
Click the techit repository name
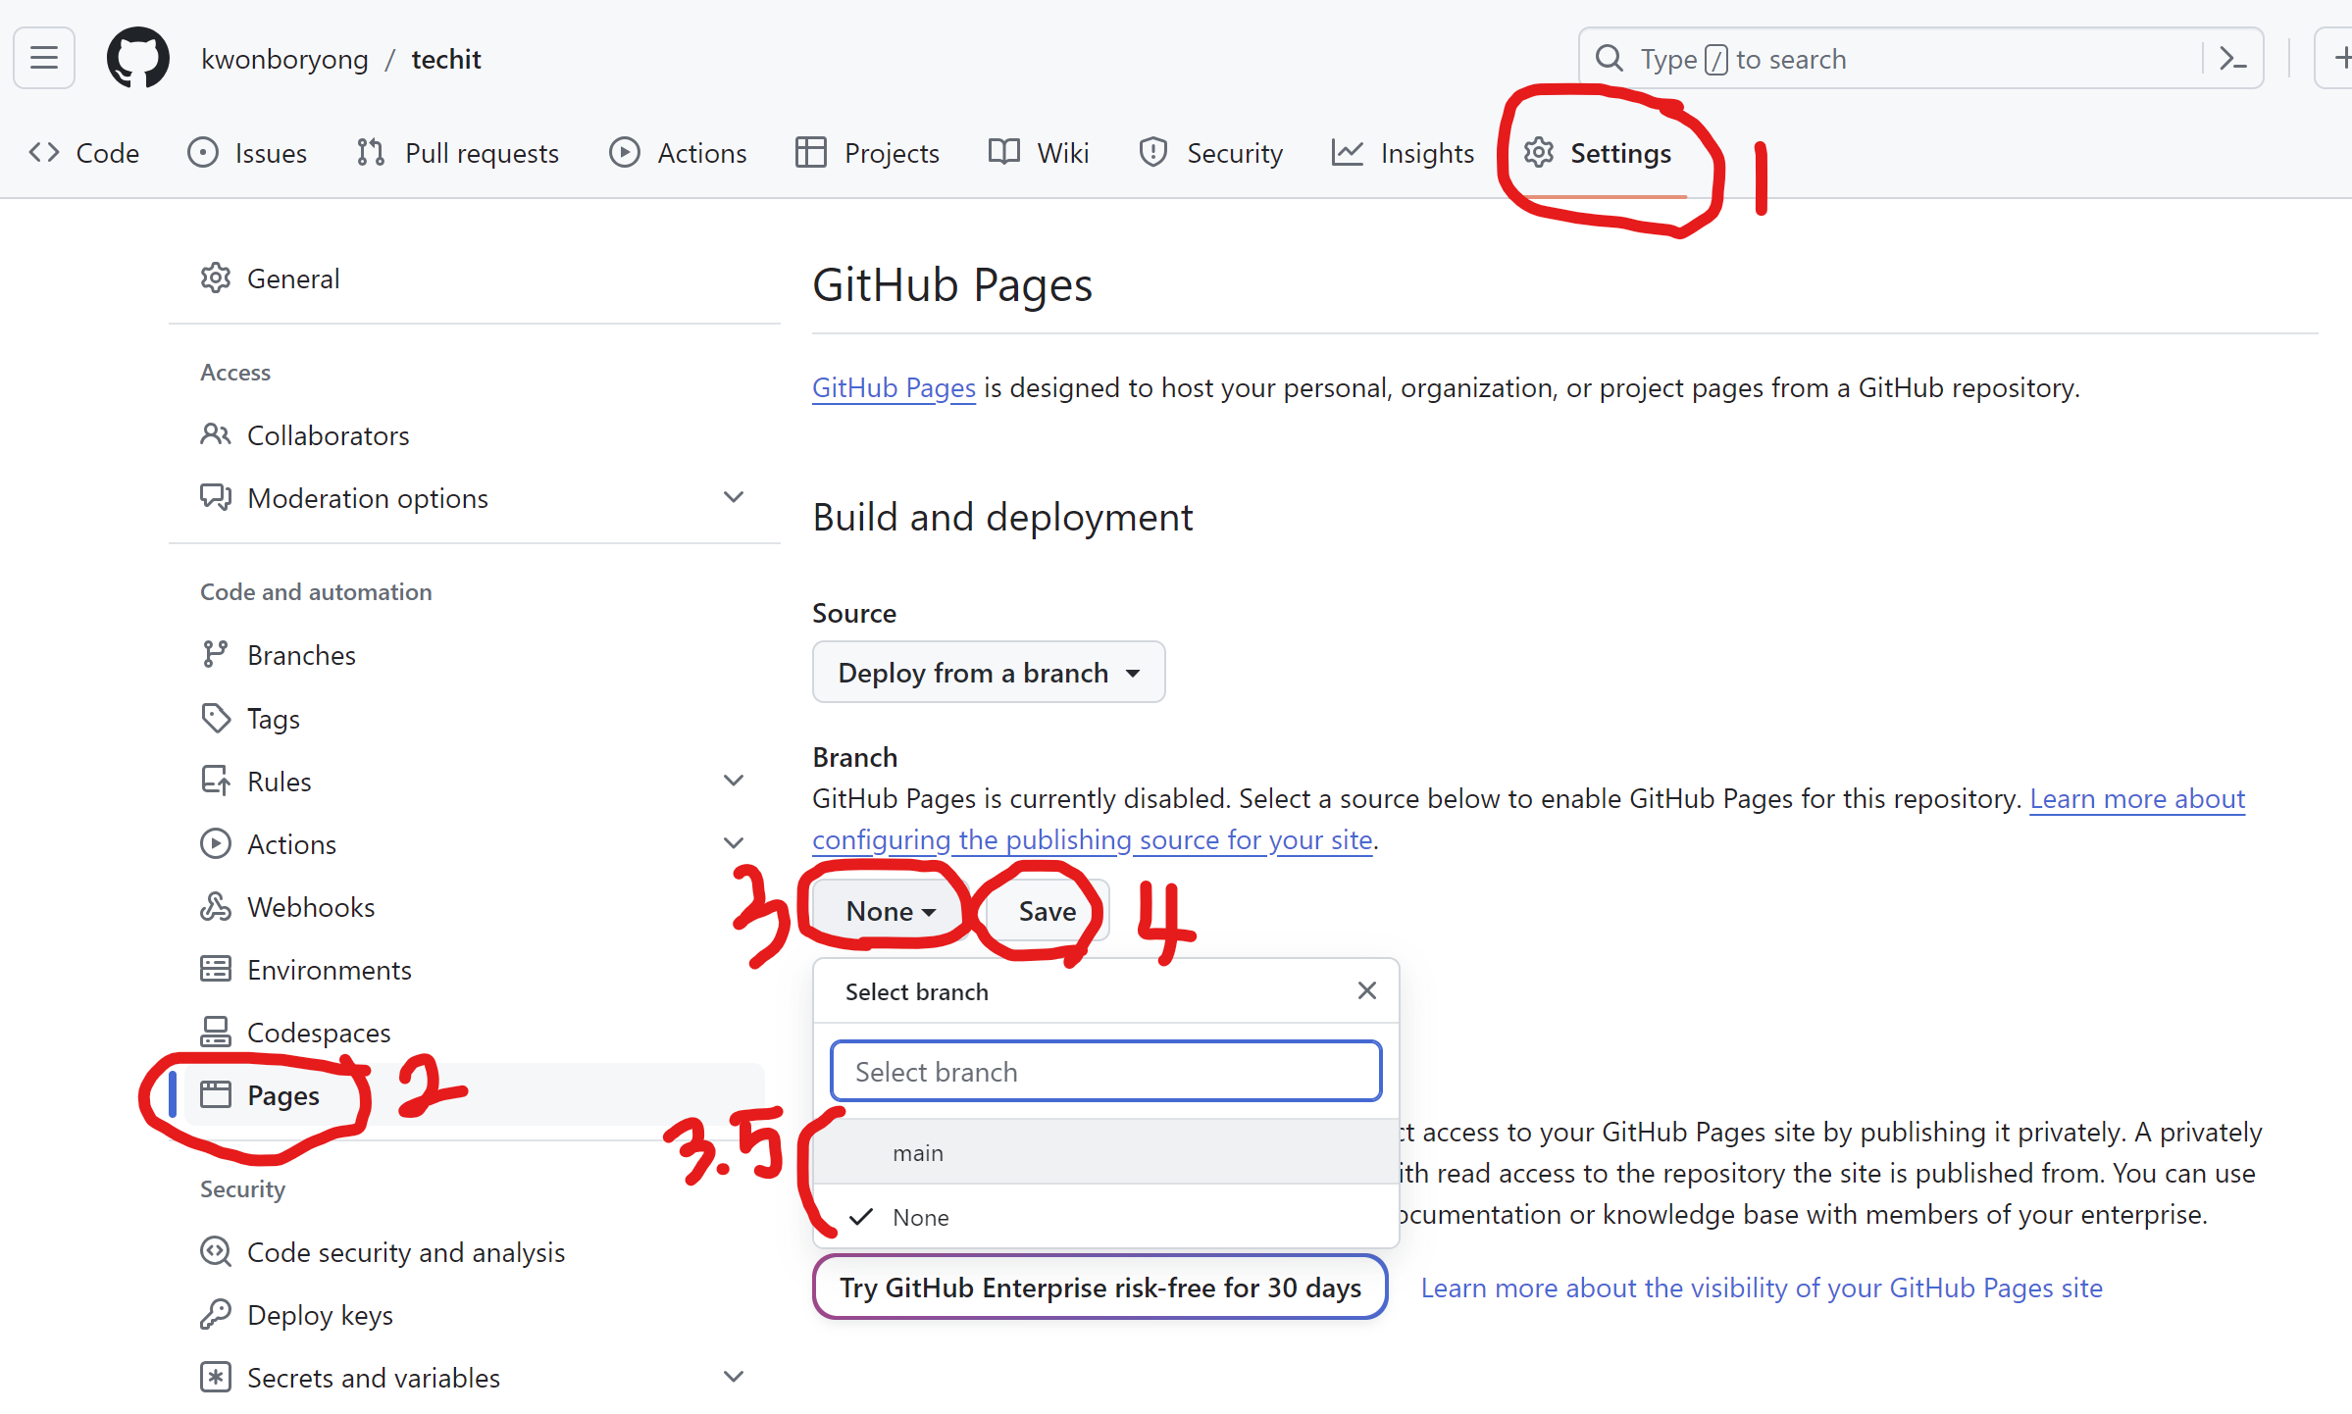pyautogui.click(x=446, y=59)
